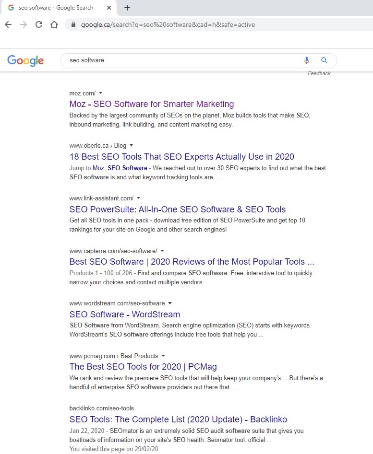Click the www.link-assistant.com/ URL text
Image resolution: width=373 pixels, height=454 pixels.
click(101, 198)
